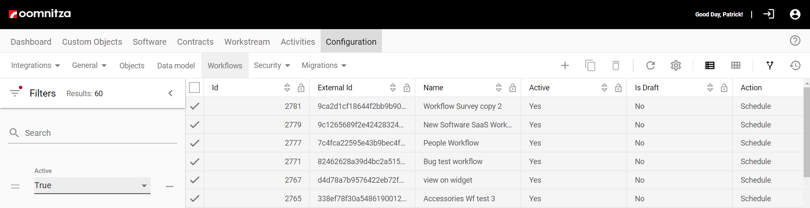Viewport: 810px width, 208px height.
Task: Click Schedule for Workflow Survey copy 2
Action: click(756, 106)
